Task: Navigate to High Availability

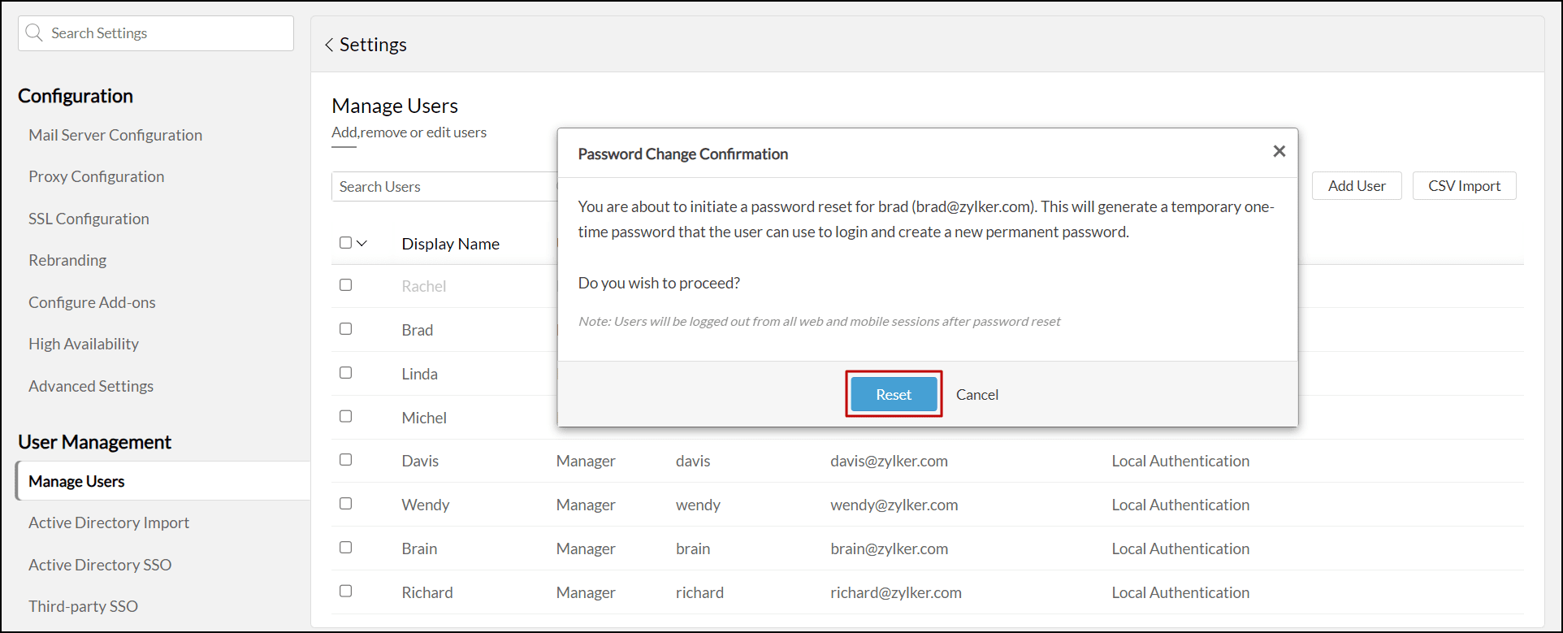Action: point(84,344)
